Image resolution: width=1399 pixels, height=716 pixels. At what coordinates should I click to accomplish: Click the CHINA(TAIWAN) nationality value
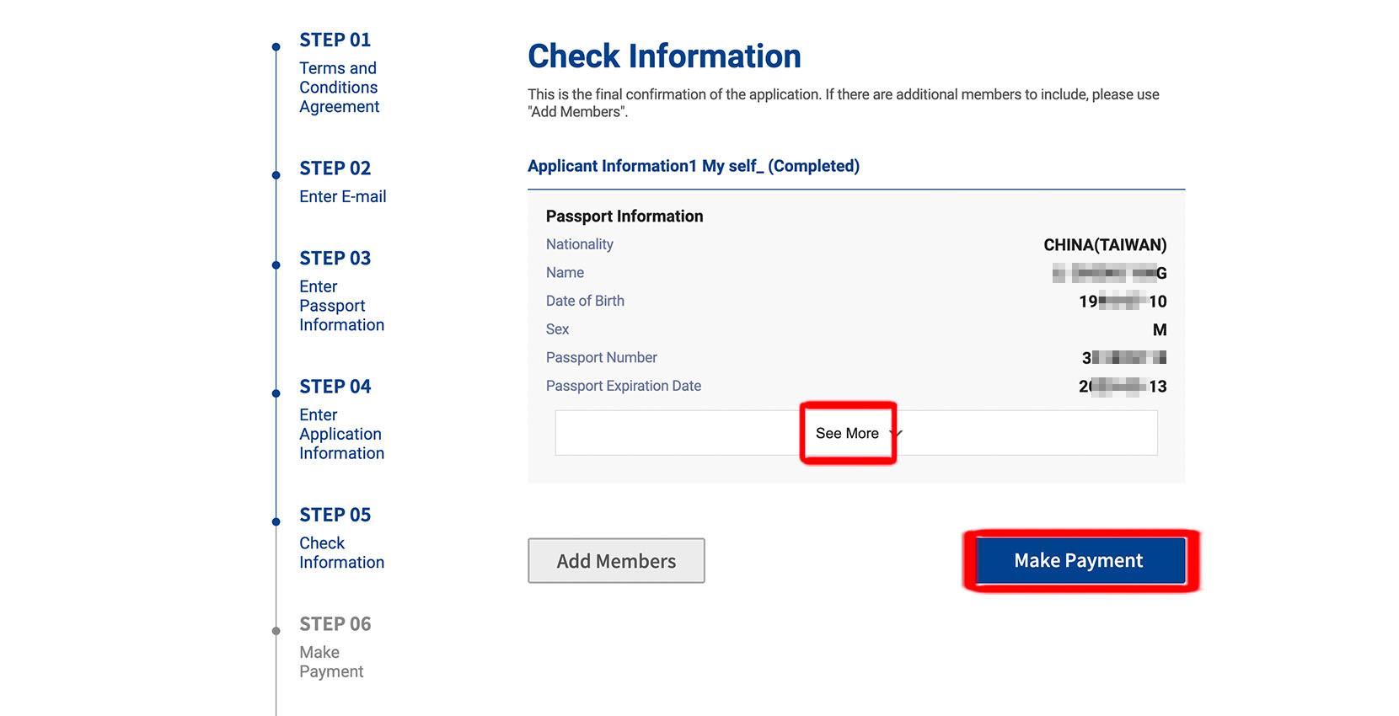click(1104, 245)
